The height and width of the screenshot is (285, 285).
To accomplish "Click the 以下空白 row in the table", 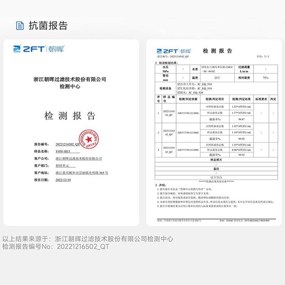I will pyautogui.click(x=216, y=177).
